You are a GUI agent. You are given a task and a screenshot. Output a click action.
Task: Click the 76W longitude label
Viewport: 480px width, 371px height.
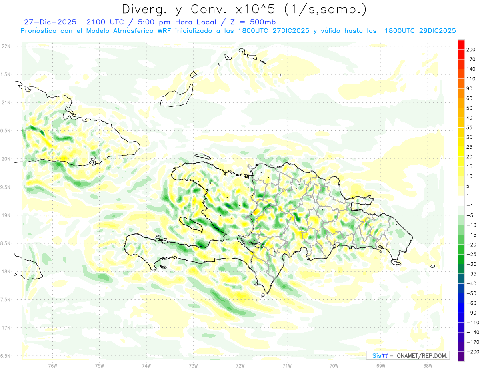click(52, 365)
